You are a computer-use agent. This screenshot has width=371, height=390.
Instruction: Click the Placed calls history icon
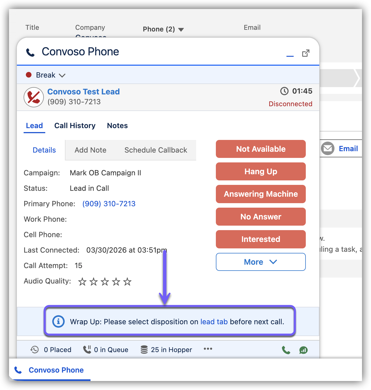(x=35, y=350)
